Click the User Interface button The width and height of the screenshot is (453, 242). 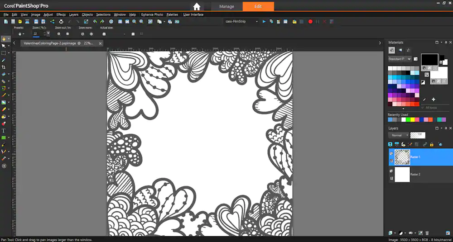[193, 14]
